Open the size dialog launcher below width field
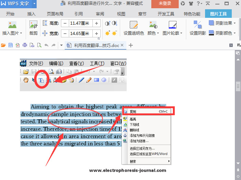 tap(99, 38)
